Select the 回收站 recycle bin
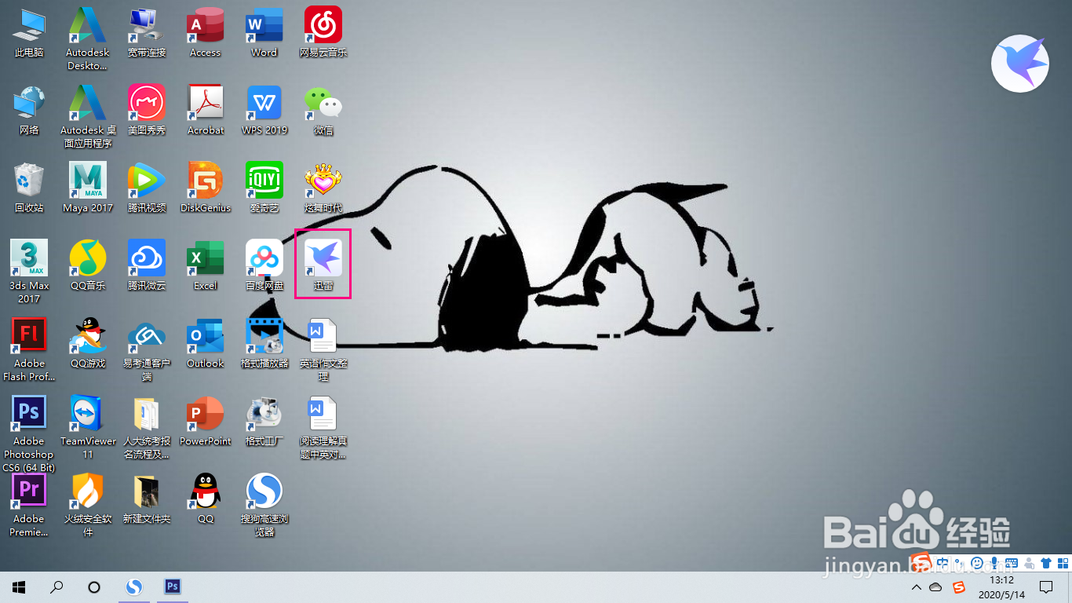Viewport: 1072px width, 603px height. coord(29,188)
